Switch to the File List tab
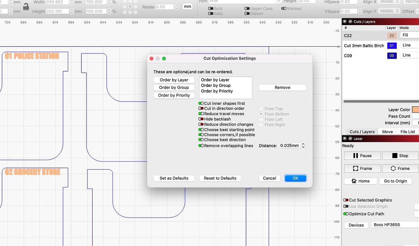Image resolution: width=419 pixels, height=246 pixels. 407,131
